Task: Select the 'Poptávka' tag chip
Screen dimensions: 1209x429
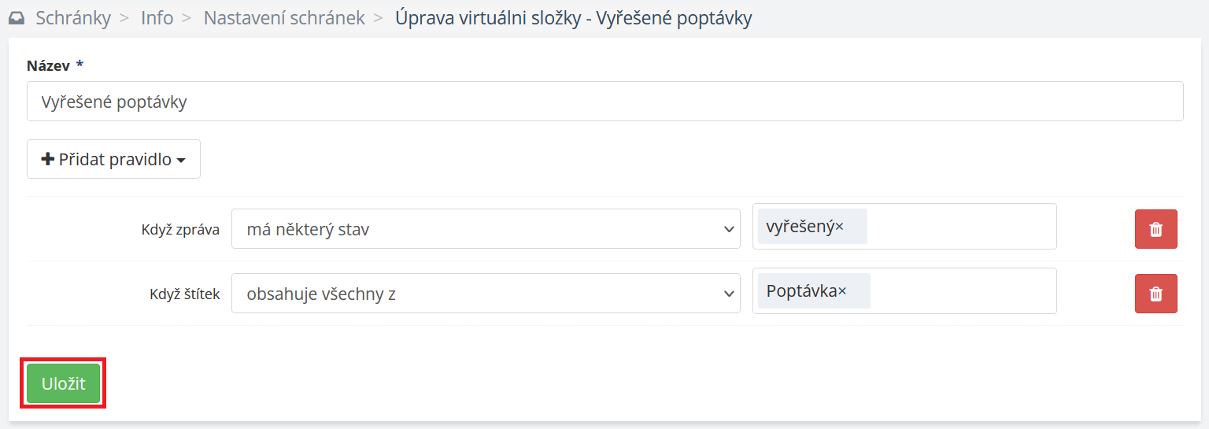Action: click(x=800, y=291)
